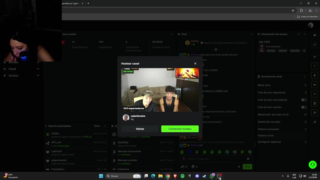
Task: Expand the Estudio sidebar chevron
Action: pyautogui.click(x=38, y=62)
